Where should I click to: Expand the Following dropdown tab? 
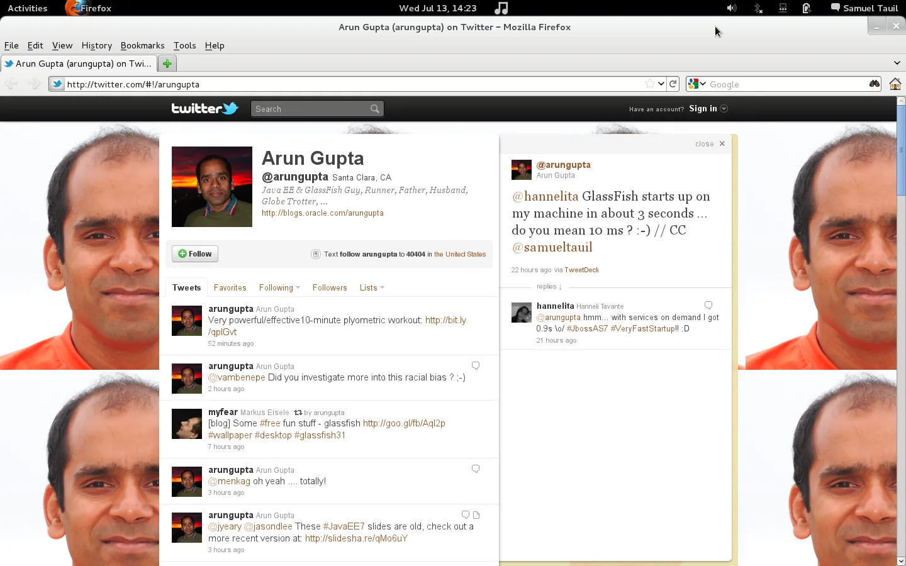279,287
